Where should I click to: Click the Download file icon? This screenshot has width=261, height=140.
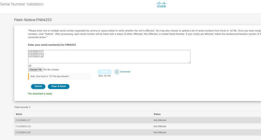pos(117,72)
